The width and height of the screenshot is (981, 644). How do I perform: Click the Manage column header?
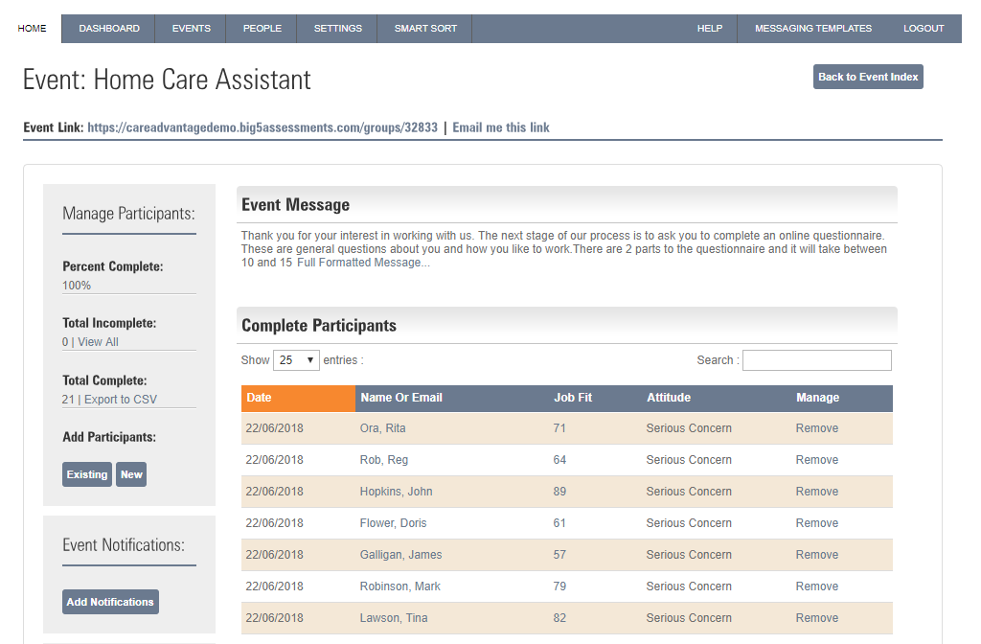point(841,398)
